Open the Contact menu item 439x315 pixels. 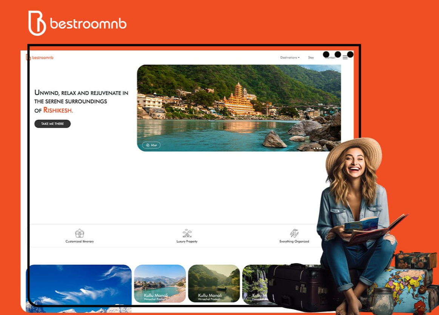tap(330, 58)
